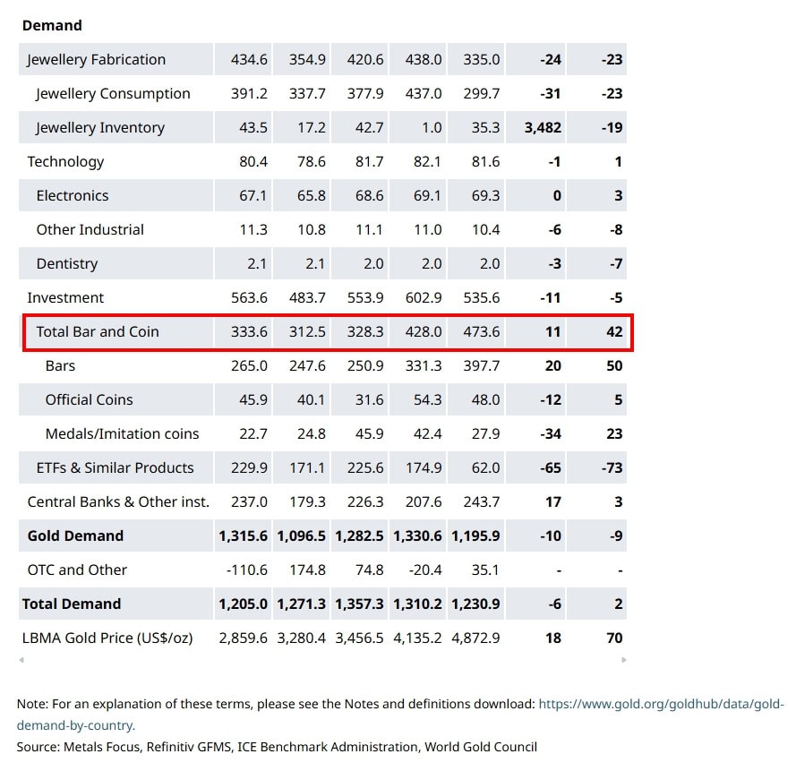Click the horizontal scrollbar track under the table

coord(322,660)
